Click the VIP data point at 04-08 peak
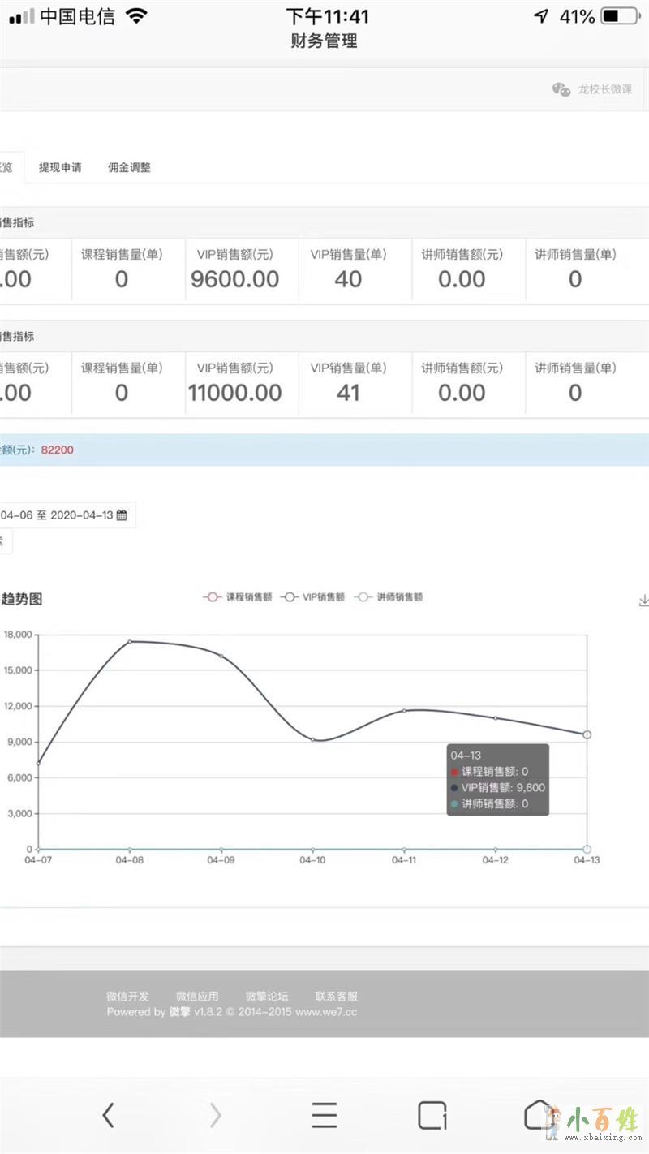The width and height of the screenshot is (649, 1154). pyautogui.click(x=130, y=641)
